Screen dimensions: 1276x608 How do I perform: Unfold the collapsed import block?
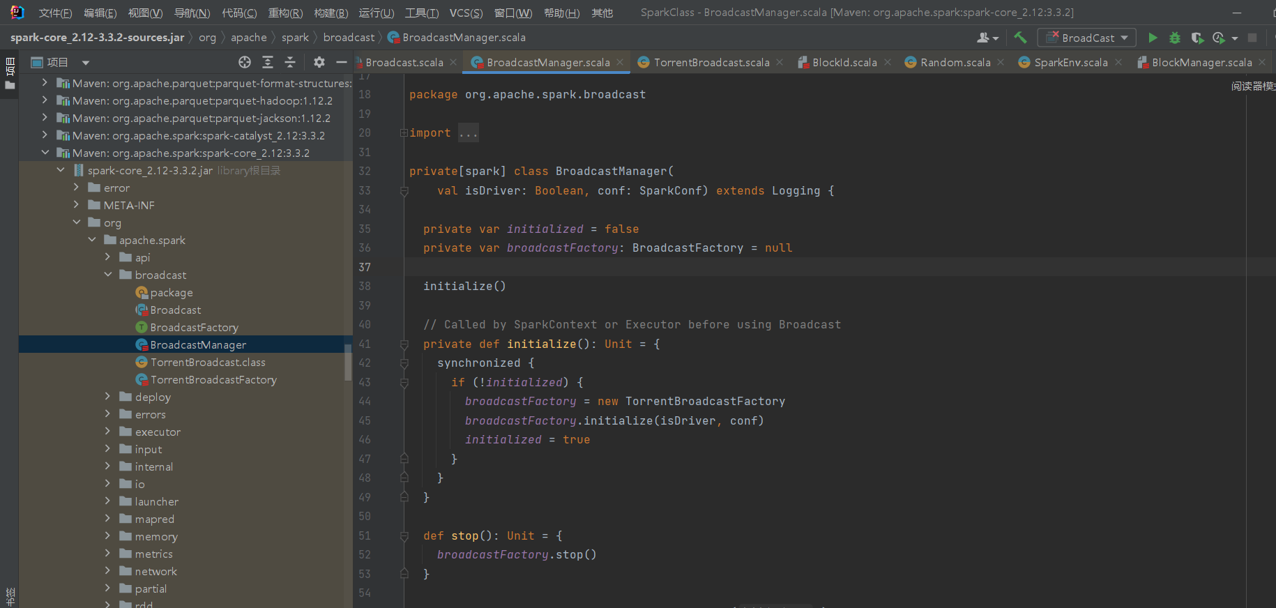(x=404, y=133)
